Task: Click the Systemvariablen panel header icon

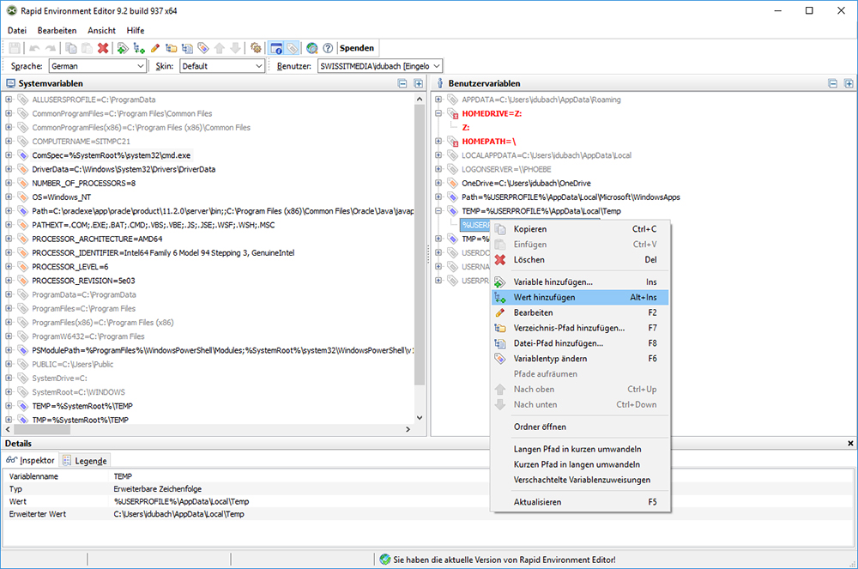Action: 10,84
